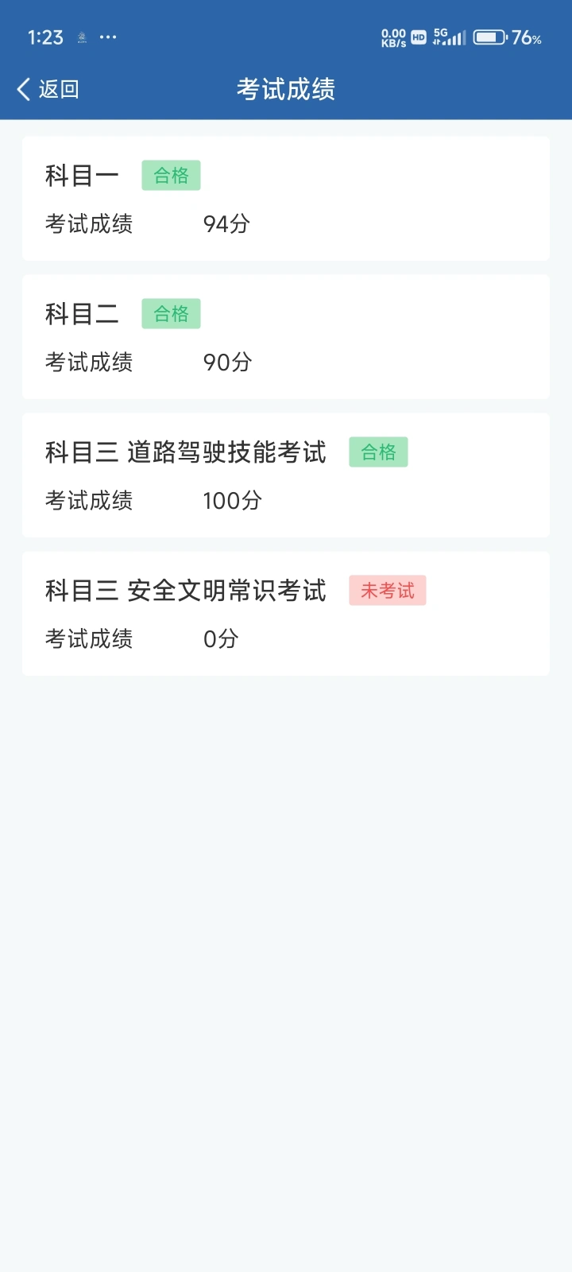This screenshot has width=572, height=1272.
Task: Tap the battery icon in status bar
Action: pyautogui.click(x=489, y=37)
